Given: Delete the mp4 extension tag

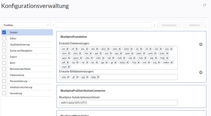Looking at the screenshot, I should point(69,67).
